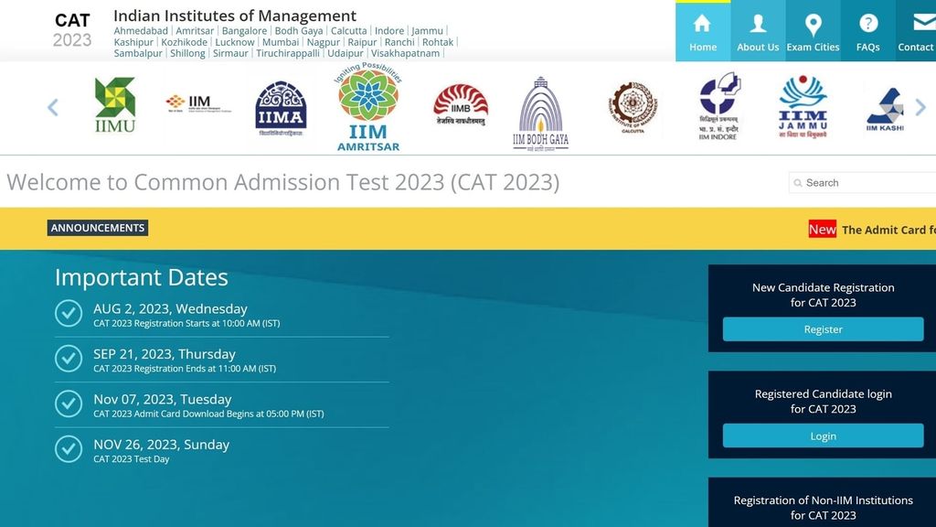Screen dimensions: 936x527
Task: Open the Calcutta institute link
Action: [348, 30]
